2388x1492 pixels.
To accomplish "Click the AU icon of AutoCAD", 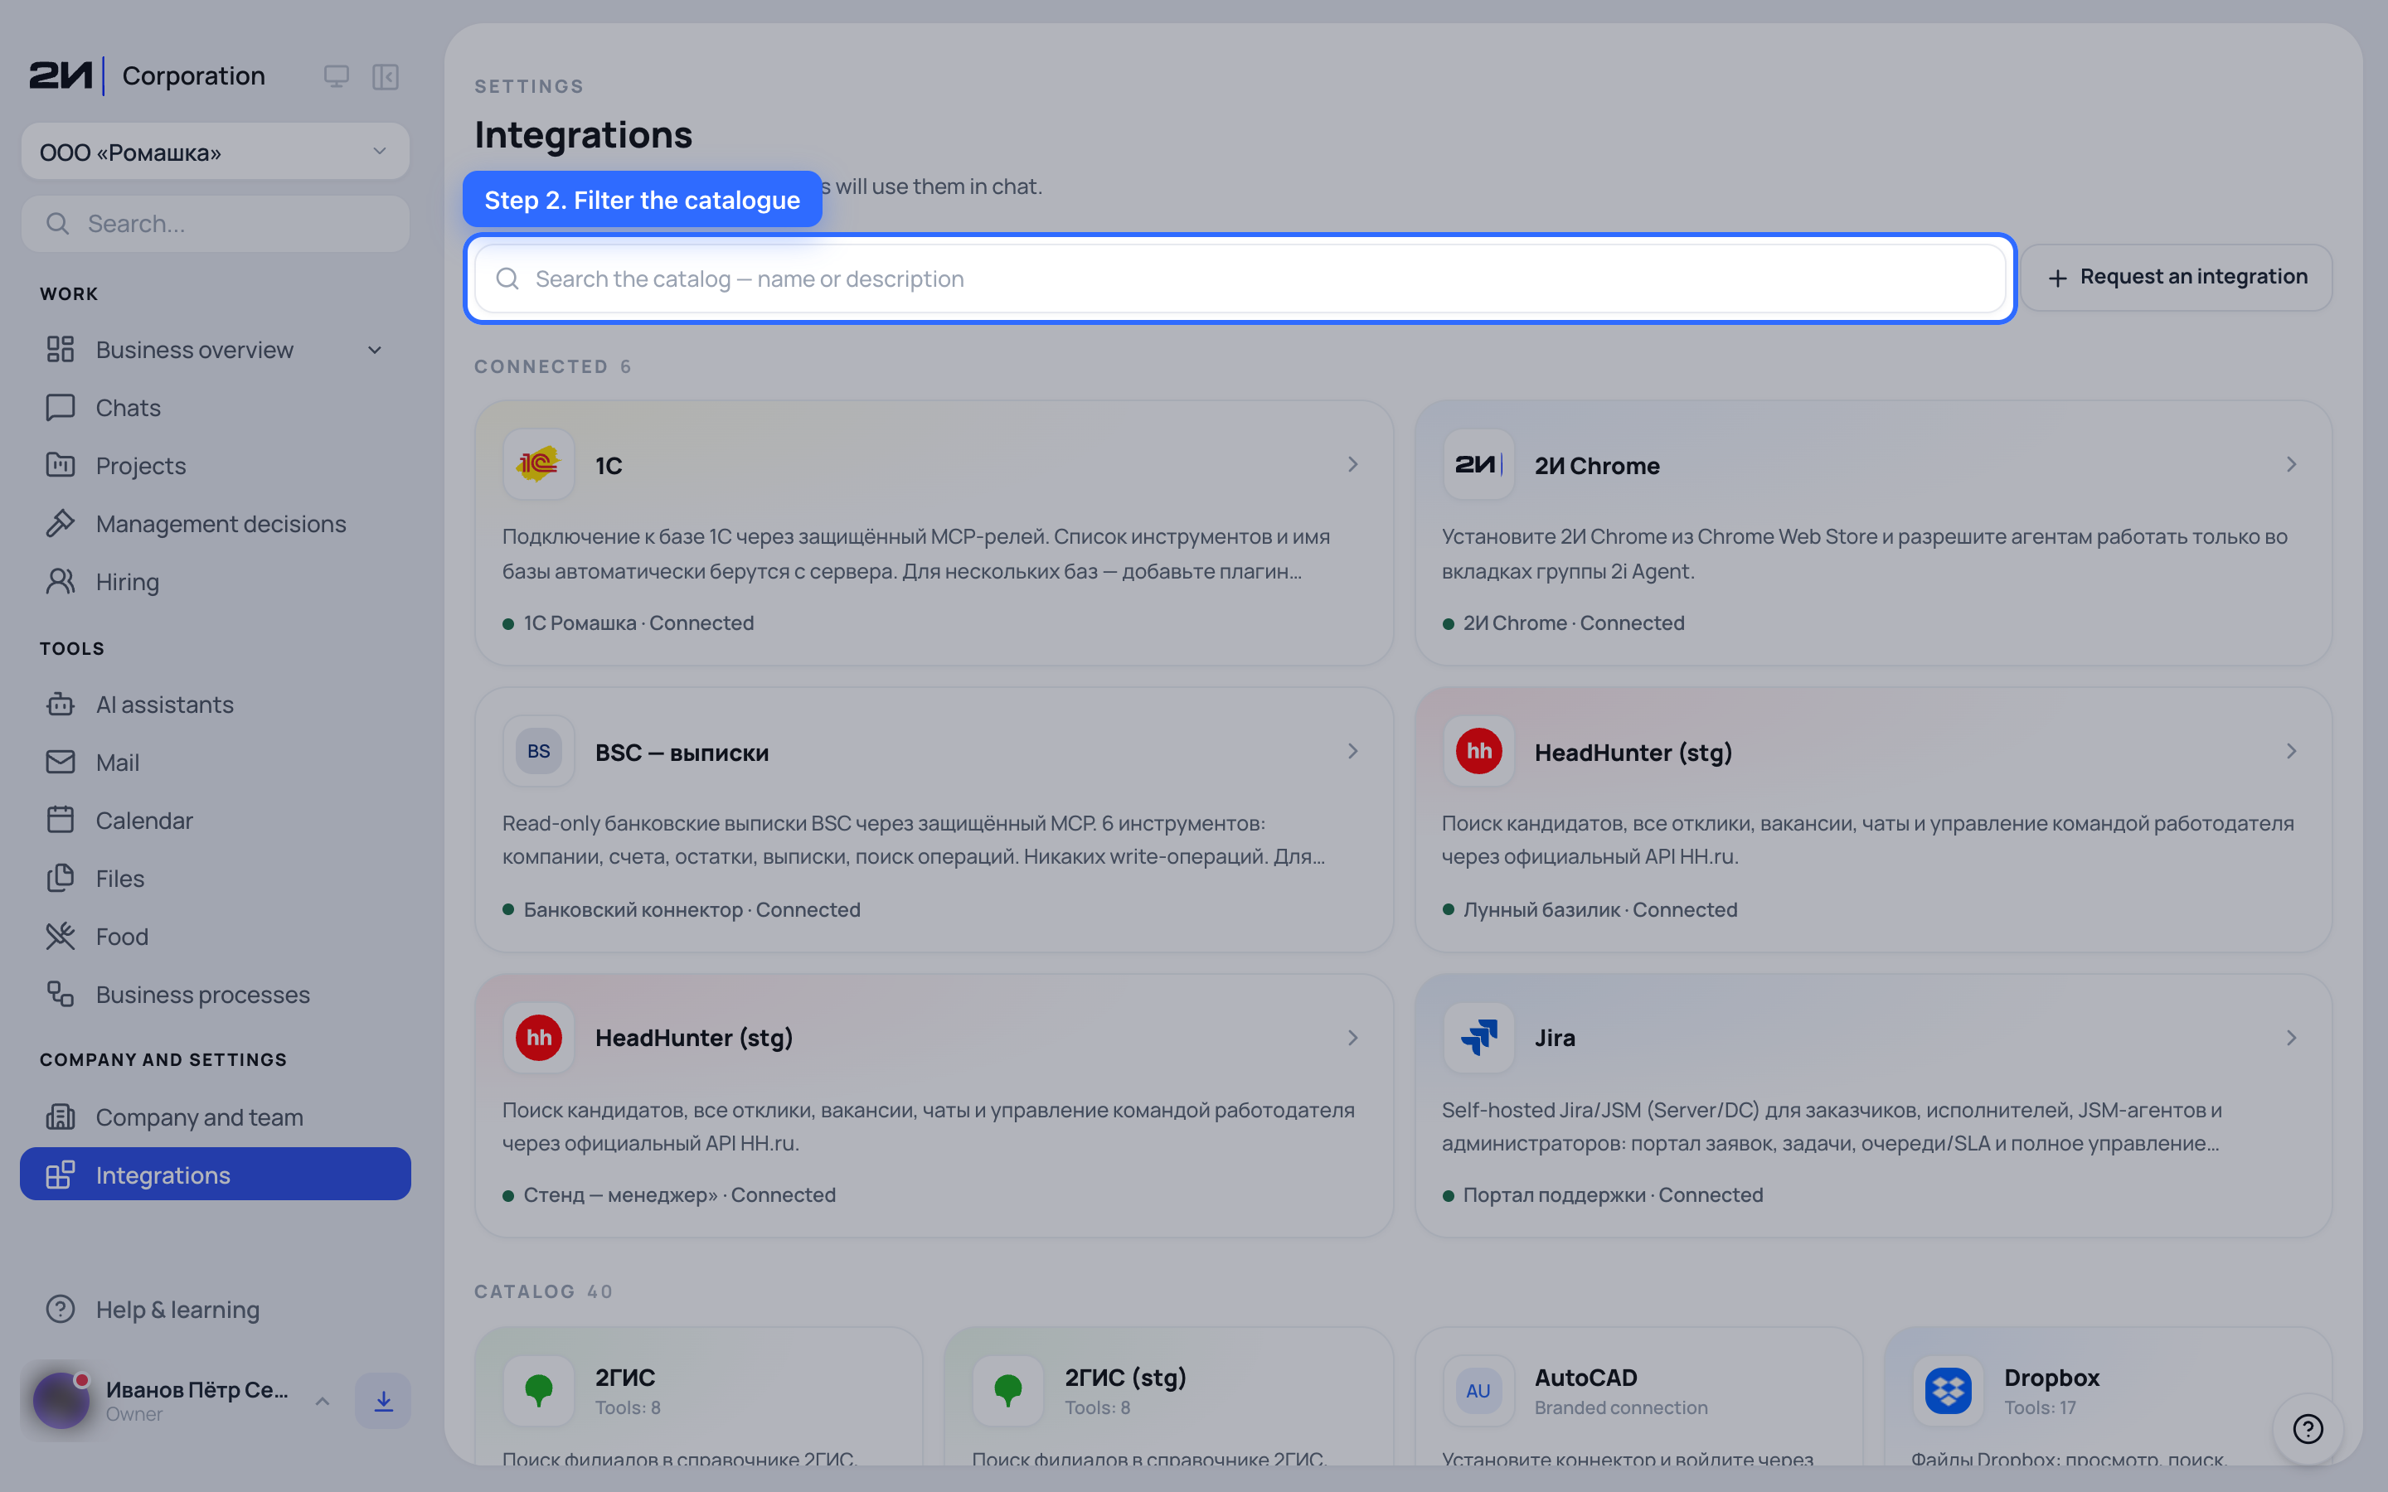I will tap(1478, 1390).
